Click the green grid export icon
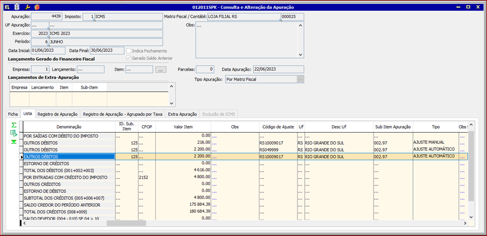This screenshot has width=487, height=236. point(14,133)
